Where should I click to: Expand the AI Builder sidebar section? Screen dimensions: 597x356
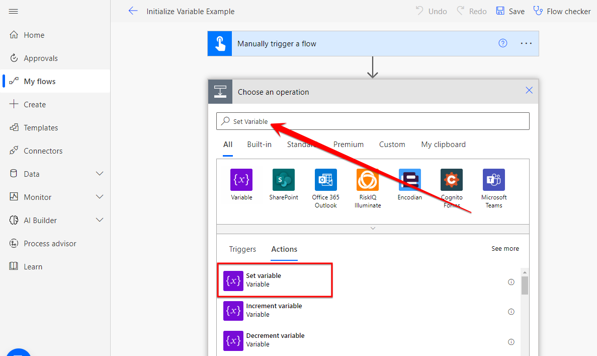[100, 220]
